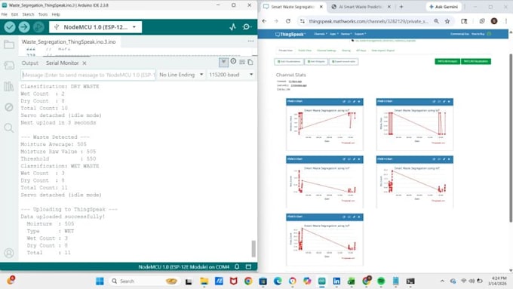Edit Field 1 Chart with pencil icon

(354, 101)
